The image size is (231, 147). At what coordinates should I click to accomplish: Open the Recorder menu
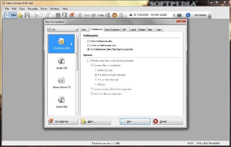point(33,9)
